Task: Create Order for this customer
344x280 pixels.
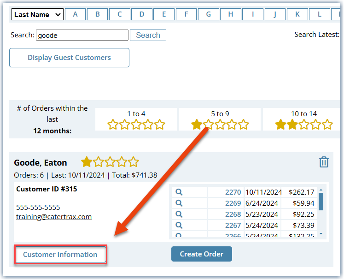Action: click(x=202, y=254)
